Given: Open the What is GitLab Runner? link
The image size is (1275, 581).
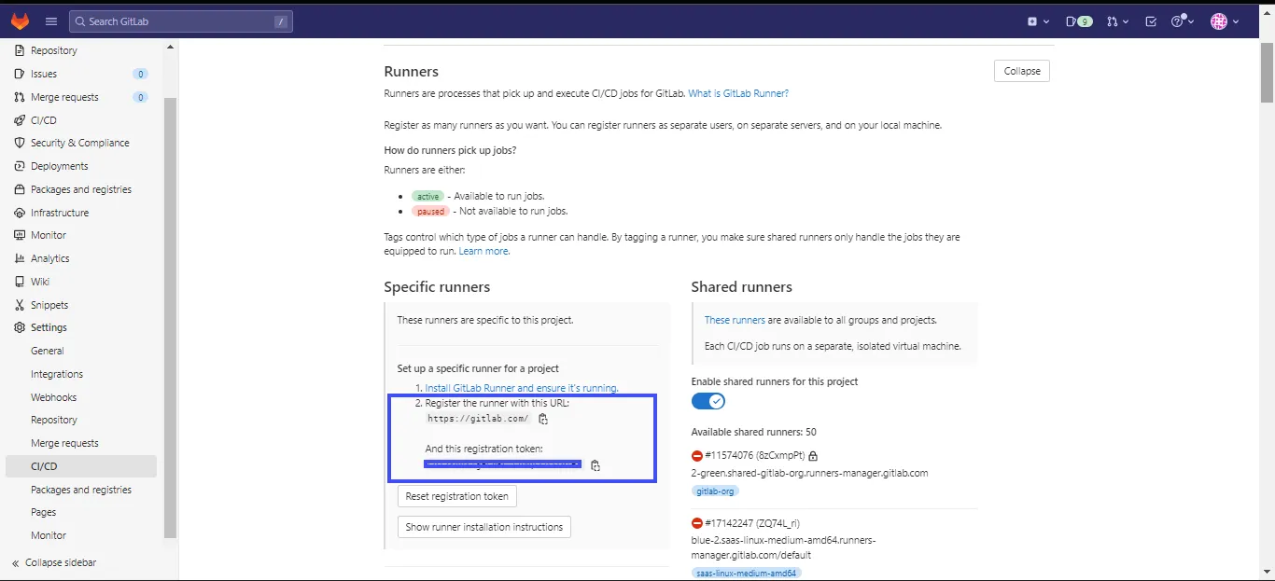Looking at the screenshot, I should (x=738, y=93).
